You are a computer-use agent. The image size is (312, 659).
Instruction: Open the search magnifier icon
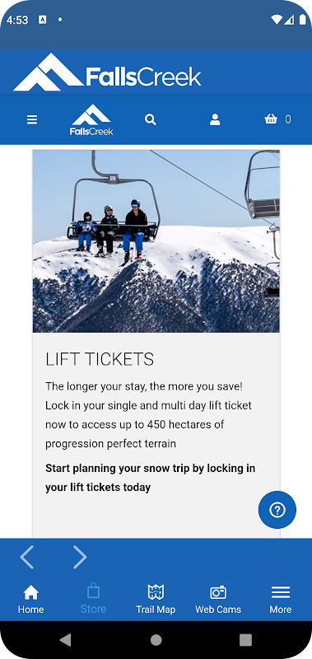151,119
